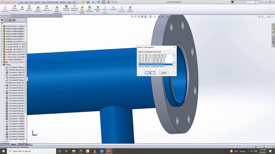Open VLC from the taskbar
The width and height of the screenshot is (275, 154).
tap(95, 151)
